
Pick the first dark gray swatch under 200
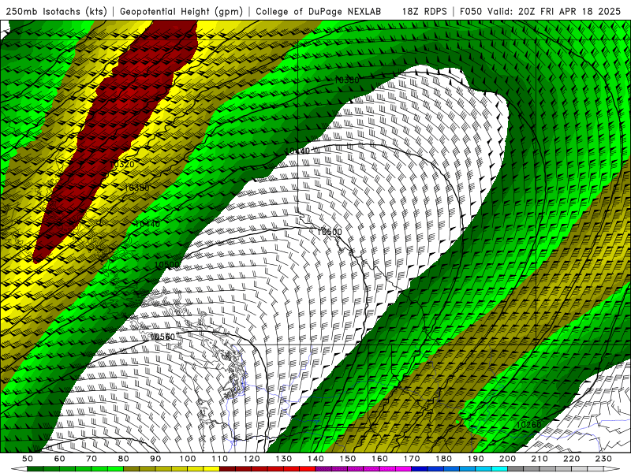tap(516, 469)
